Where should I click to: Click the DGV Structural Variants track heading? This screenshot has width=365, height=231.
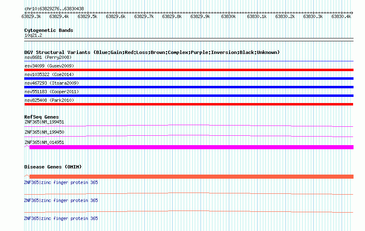click(x=152, y=52)
